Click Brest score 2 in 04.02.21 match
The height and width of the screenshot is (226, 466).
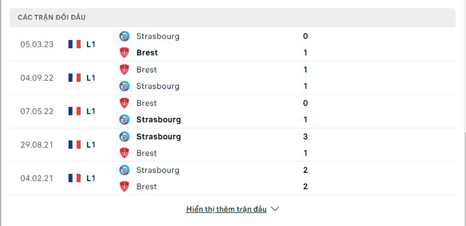click(x=305, y=186)
